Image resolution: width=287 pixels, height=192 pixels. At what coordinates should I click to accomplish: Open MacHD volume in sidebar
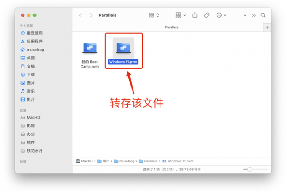point(33,117)
